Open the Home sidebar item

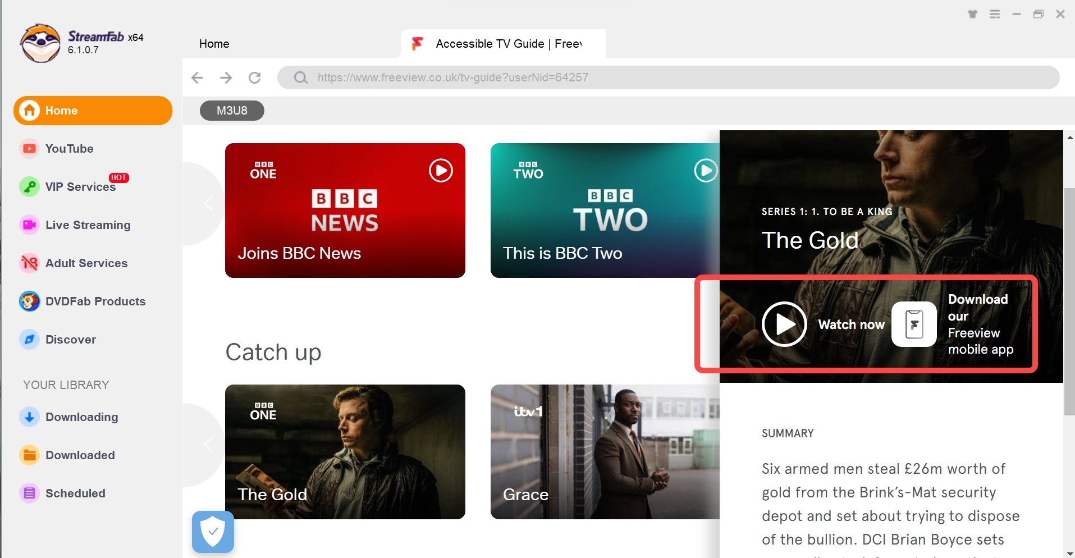93,111
